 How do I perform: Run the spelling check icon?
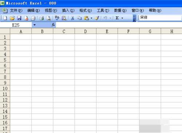point(57,18)
